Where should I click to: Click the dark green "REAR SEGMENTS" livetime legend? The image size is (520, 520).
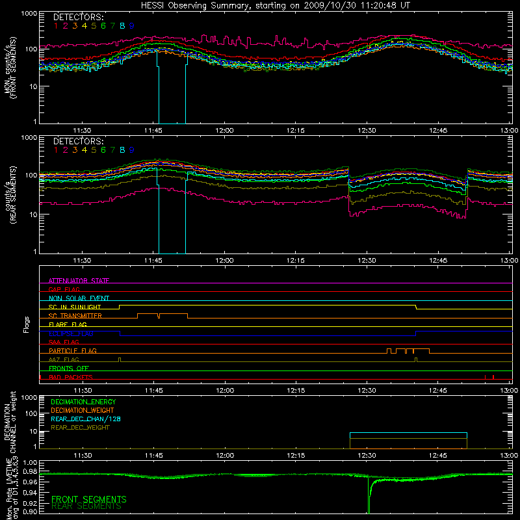click(x=86, y=506)
